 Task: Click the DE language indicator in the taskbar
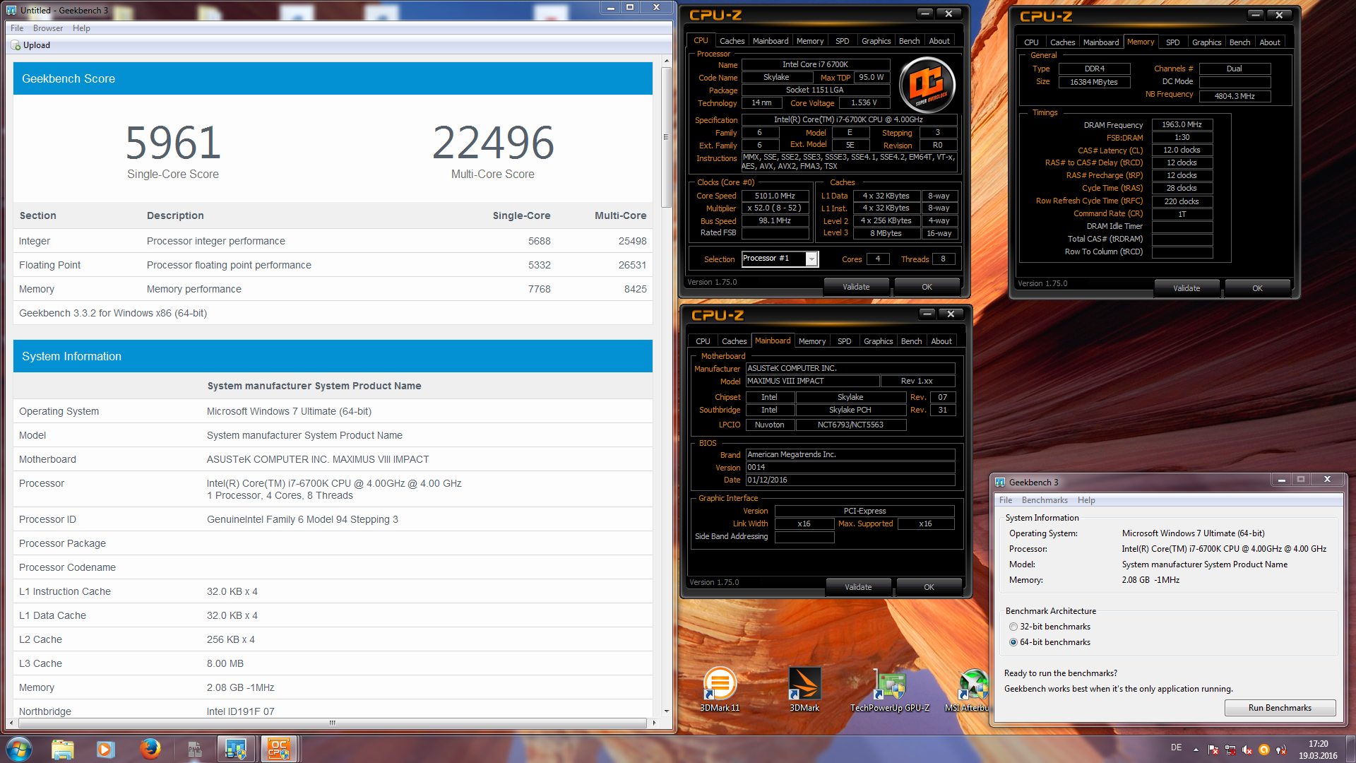1176,747
